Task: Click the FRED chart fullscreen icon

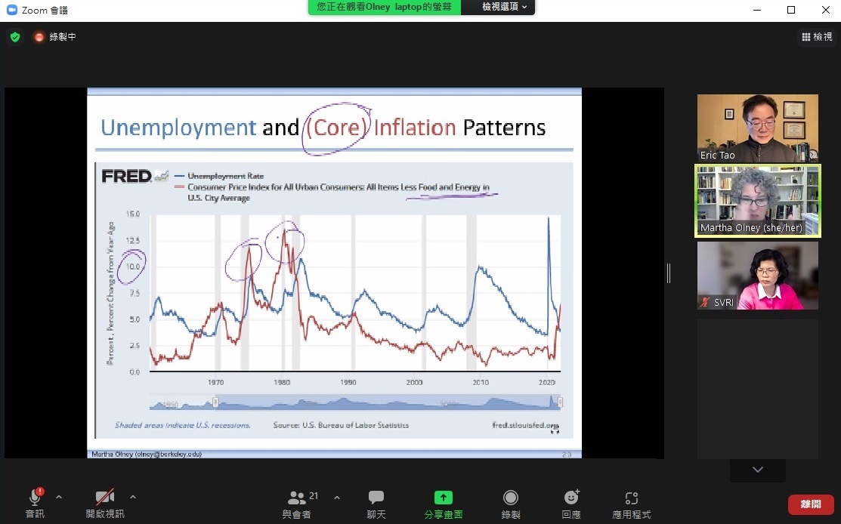Action: [x=555, y=429]
